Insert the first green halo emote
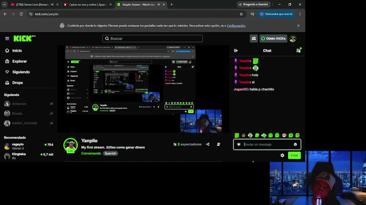 coord(237,135)
